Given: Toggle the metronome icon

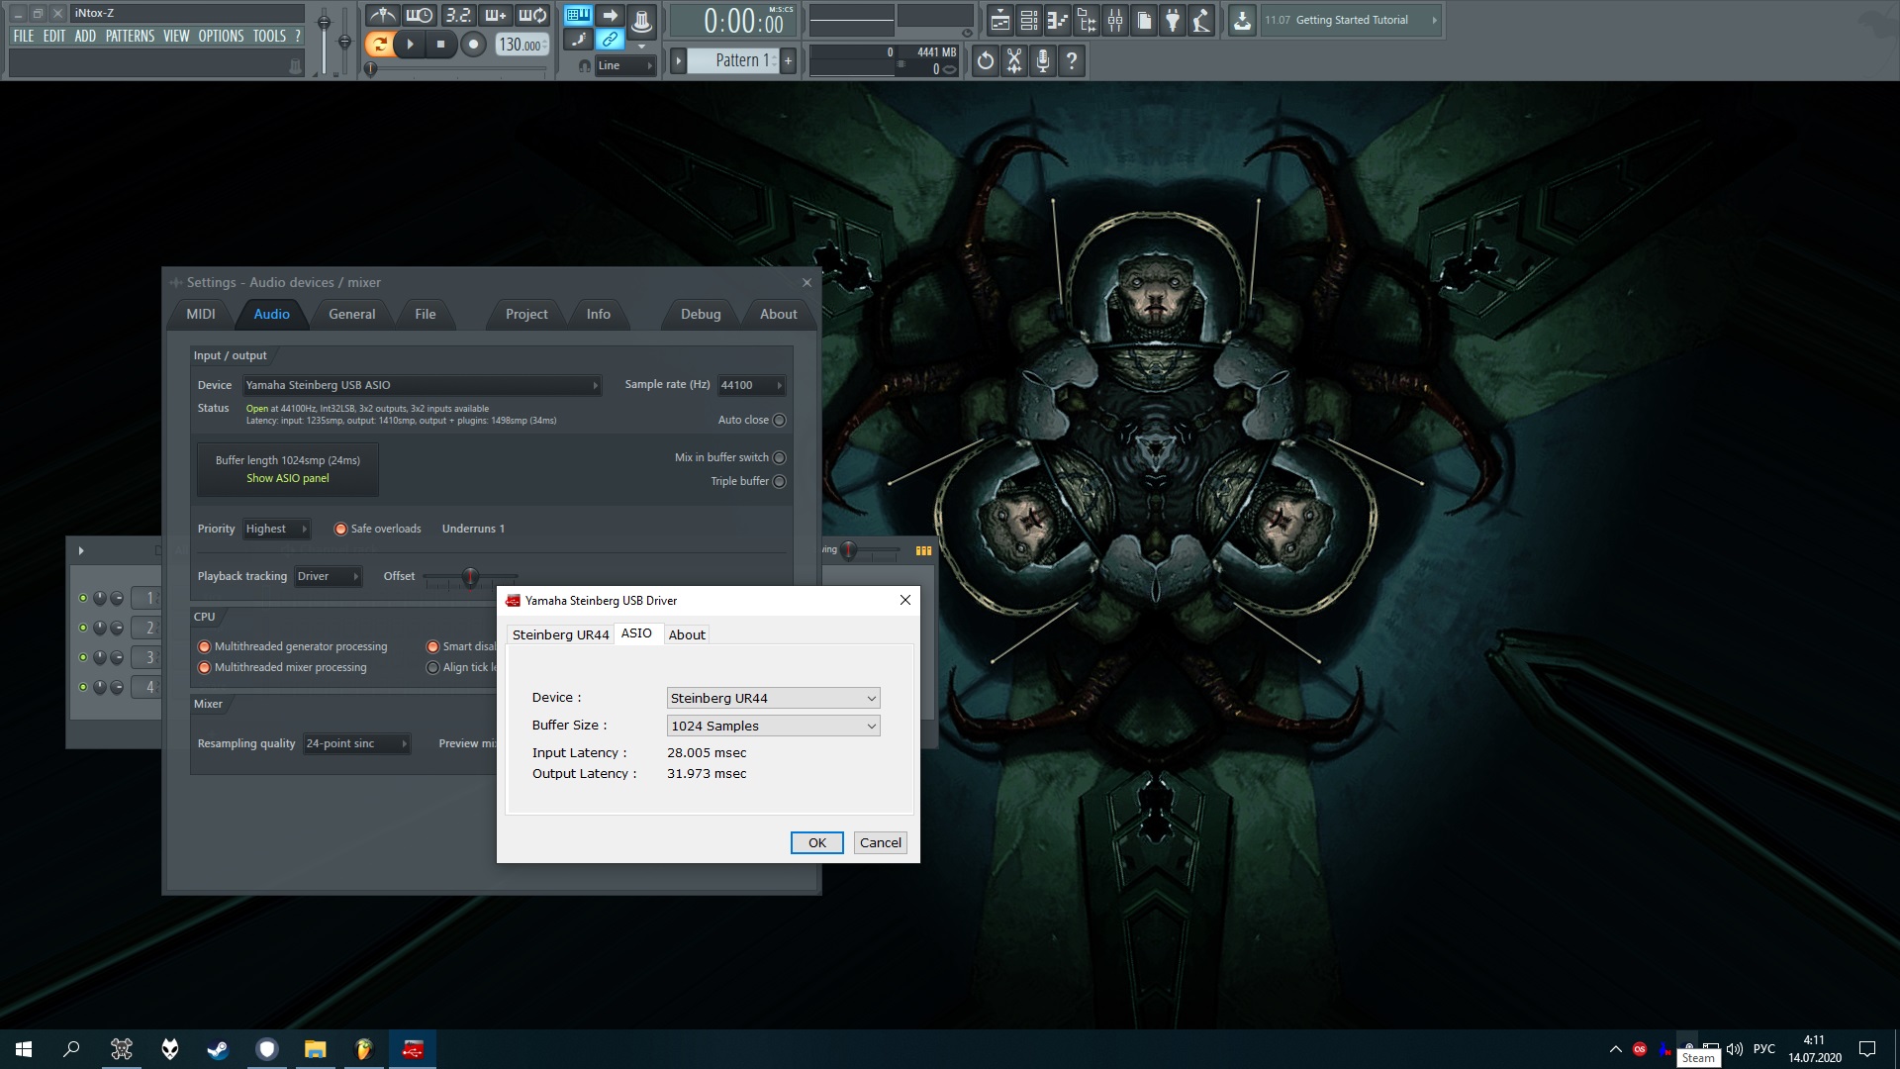Looking at the screenshot, I should point(382,15).
